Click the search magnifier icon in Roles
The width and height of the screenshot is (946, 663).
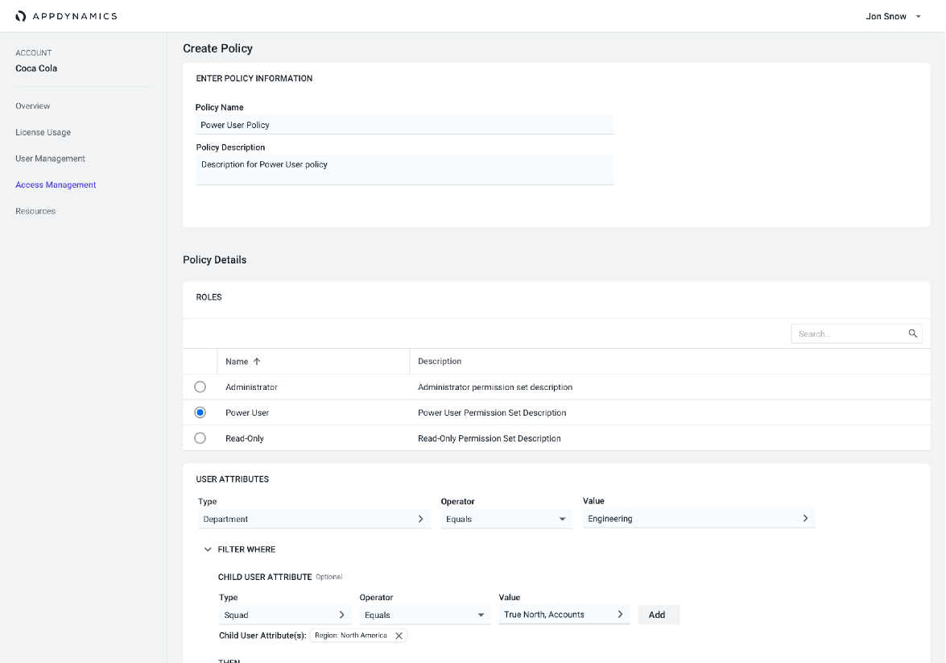point(912,334)
